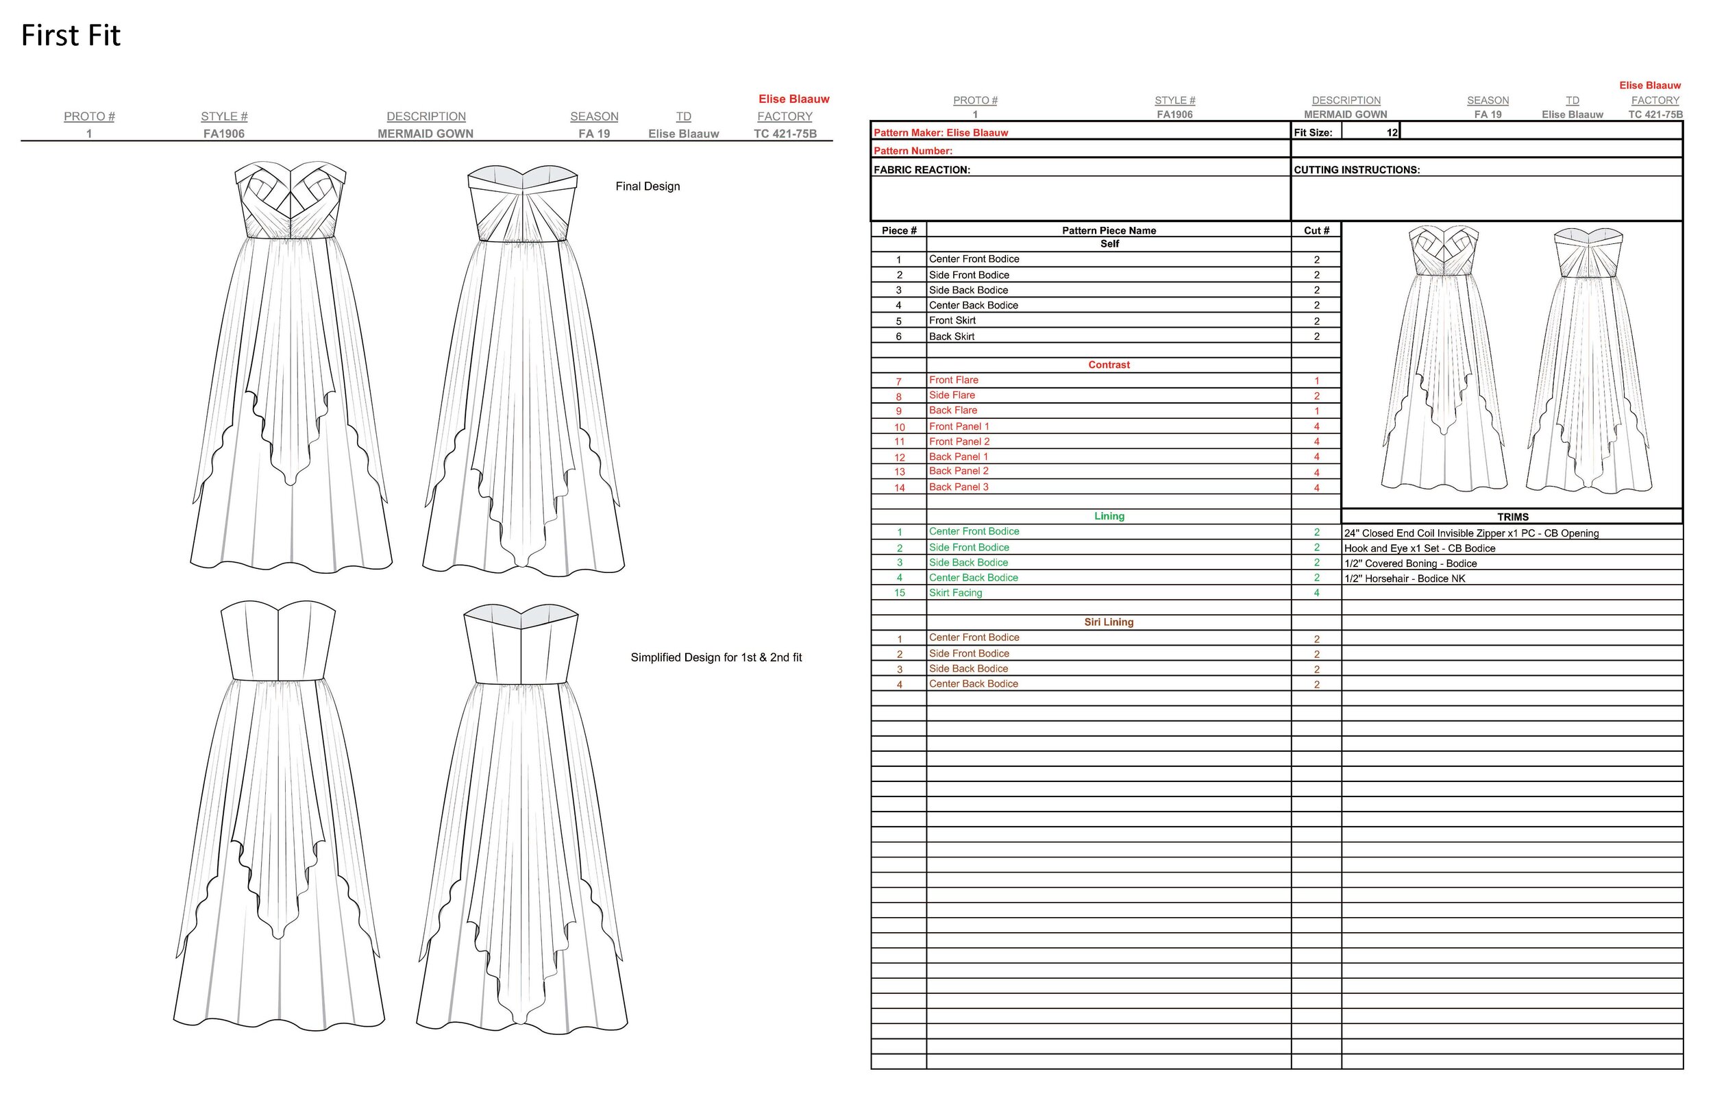Click the green Skirt Facing row
The image size is (1713, 1109).
[x=955, y=593]
